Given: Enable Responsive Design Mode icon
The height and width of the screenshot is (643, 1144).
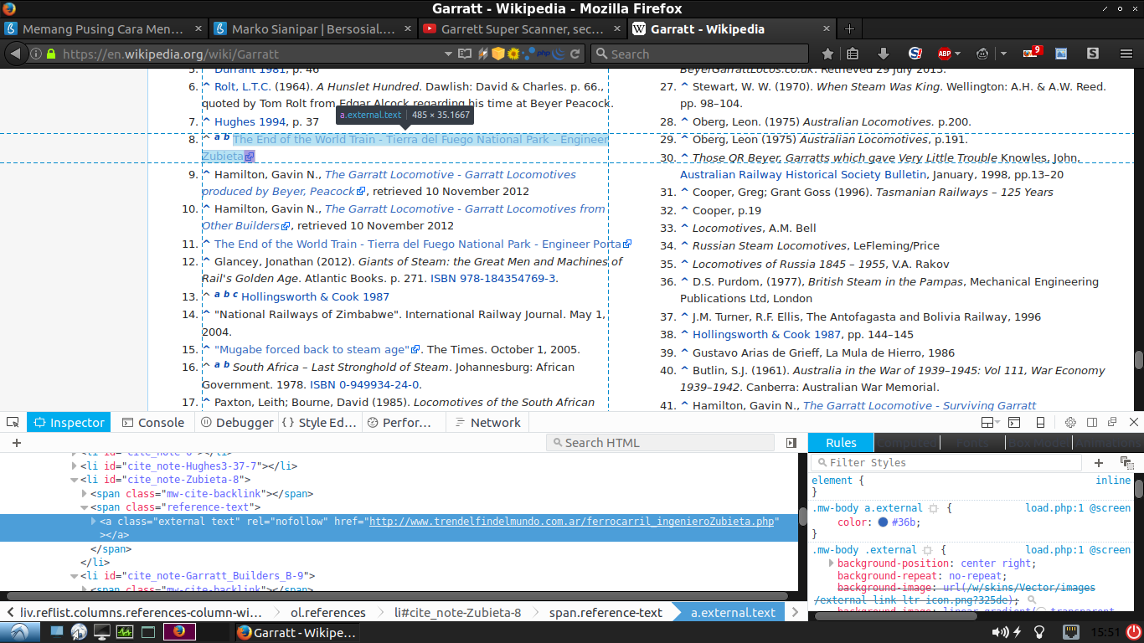Looking at the screenshot, I should coord(1040,423).
